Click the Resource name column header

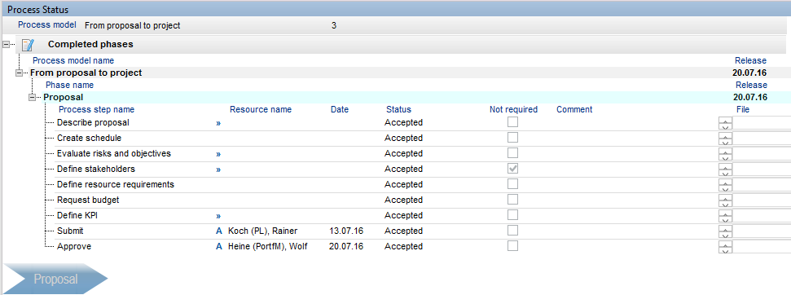(261, 109)
